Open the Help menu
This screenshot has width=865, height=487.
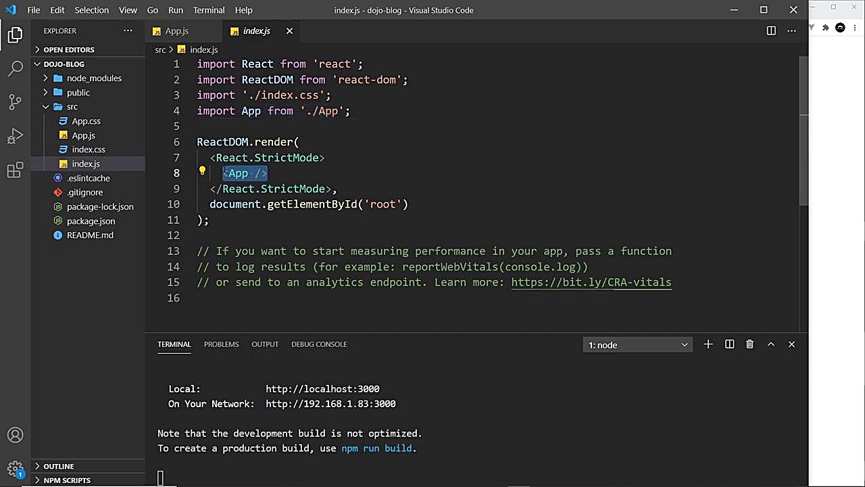click(243, 10)
